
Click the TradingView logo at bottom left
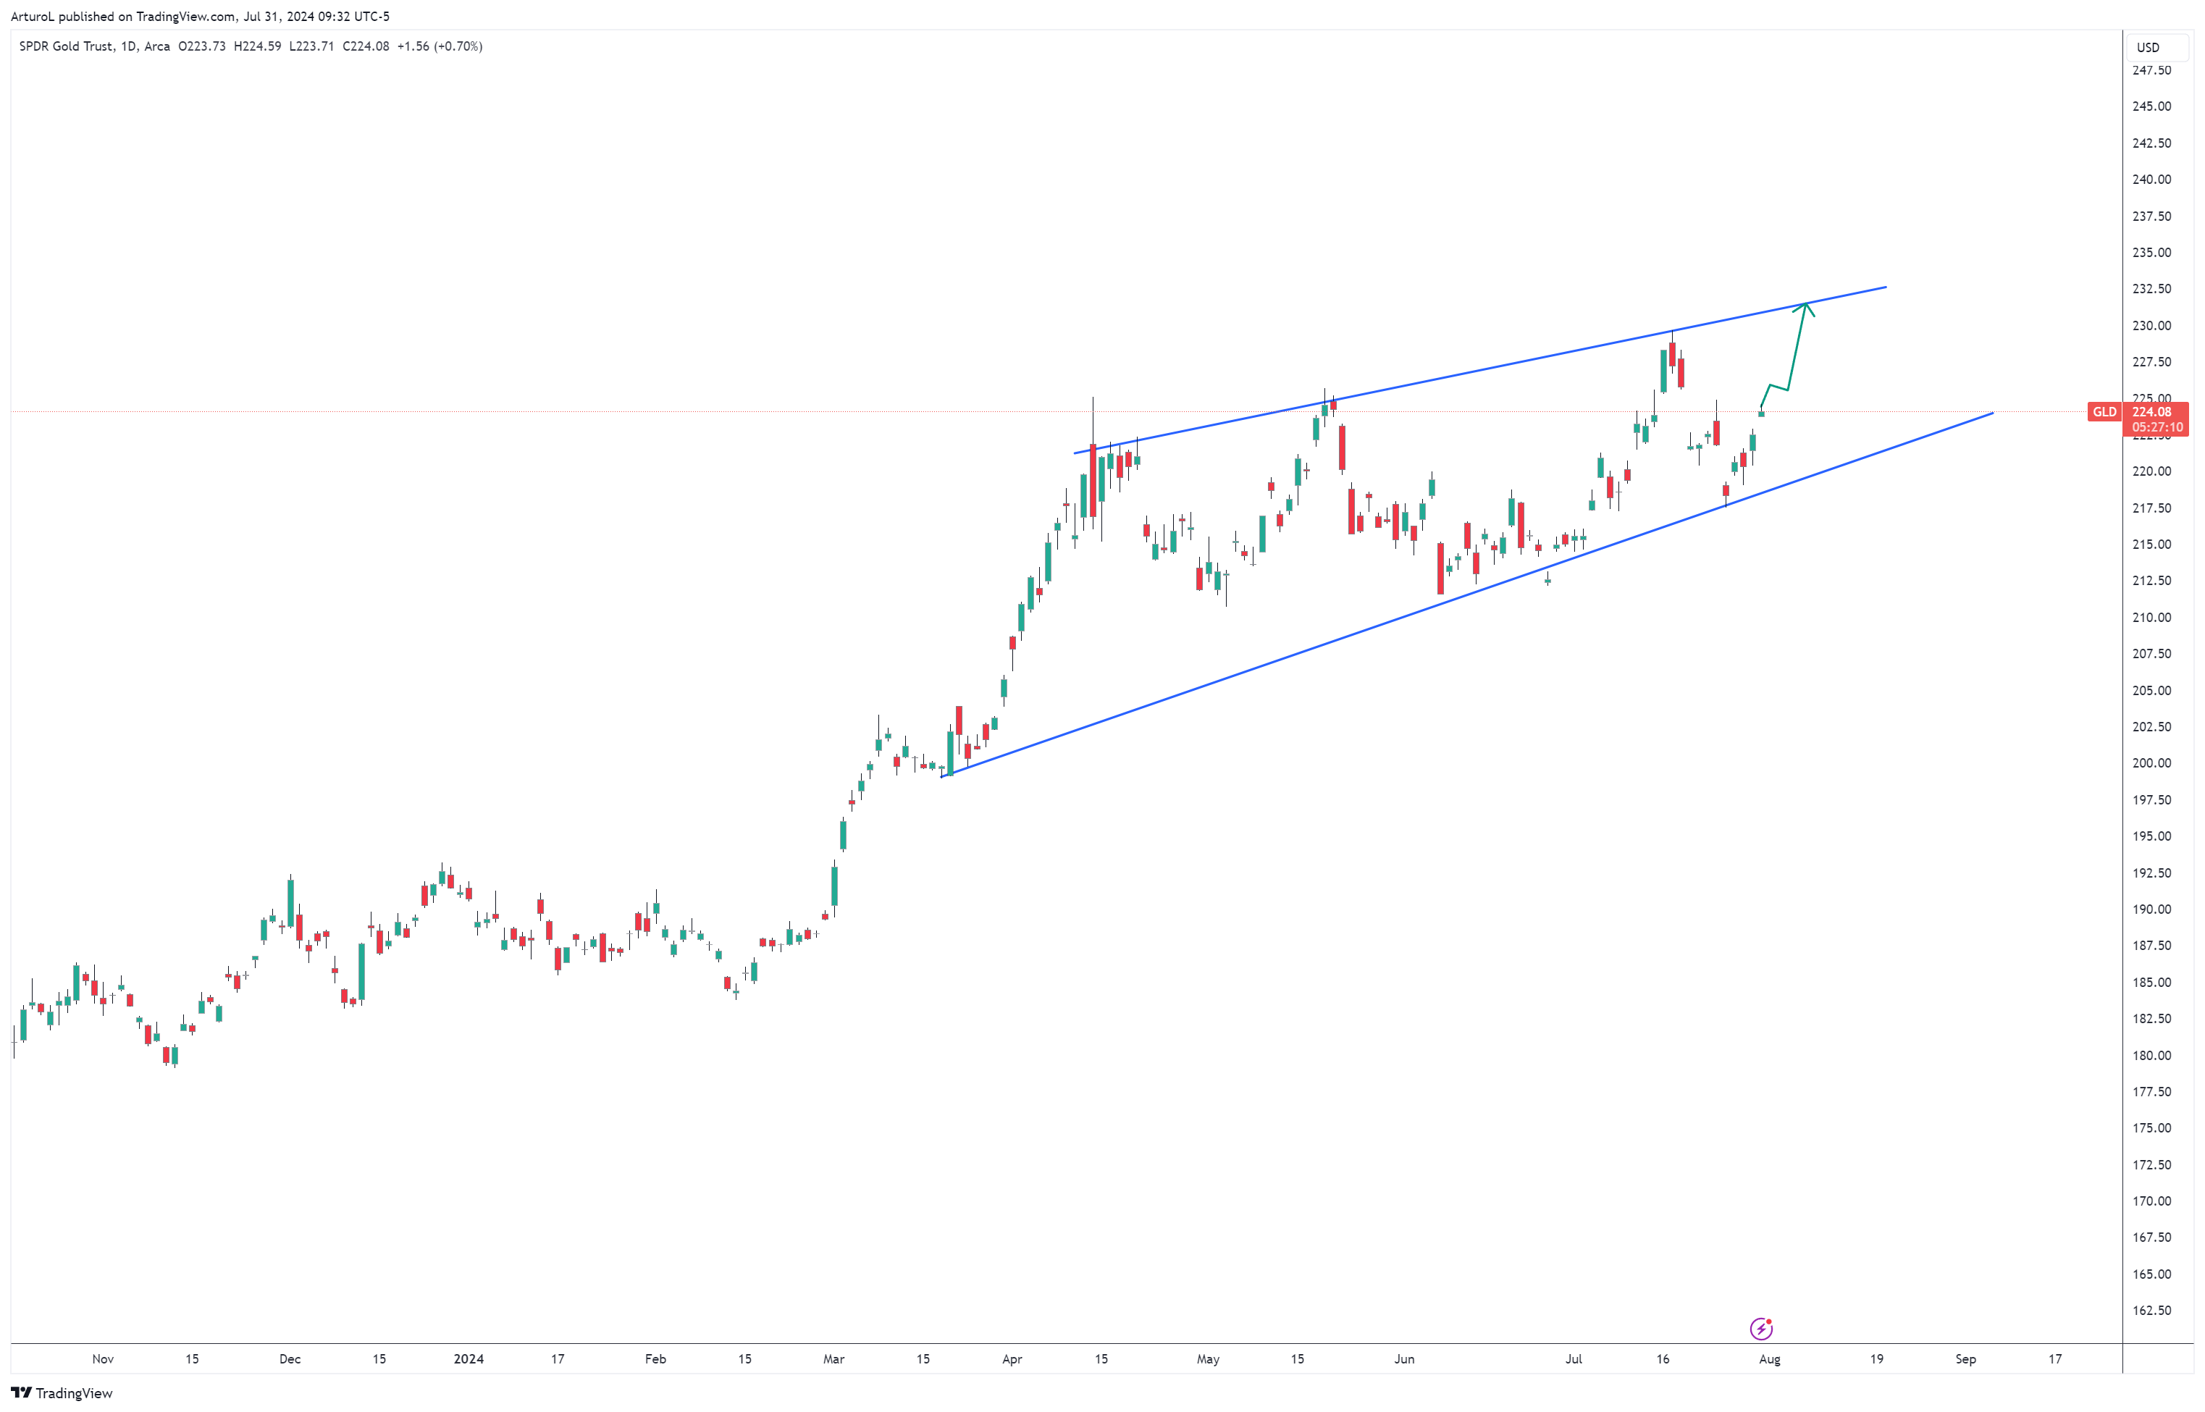click(x=62, y=1392)
